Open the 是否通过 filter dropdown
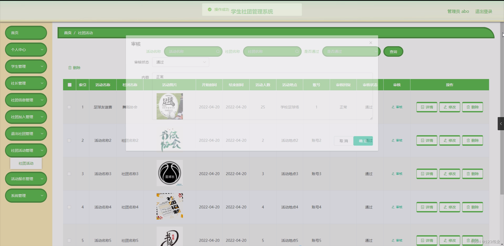 351,51
